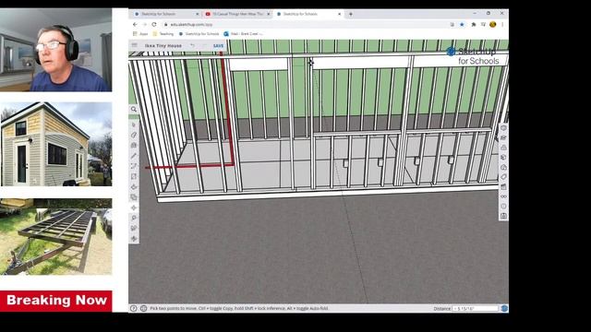The image size is (591, 332).
Task: Activate the Paint Bucket tool
Action: click(134, 146)
